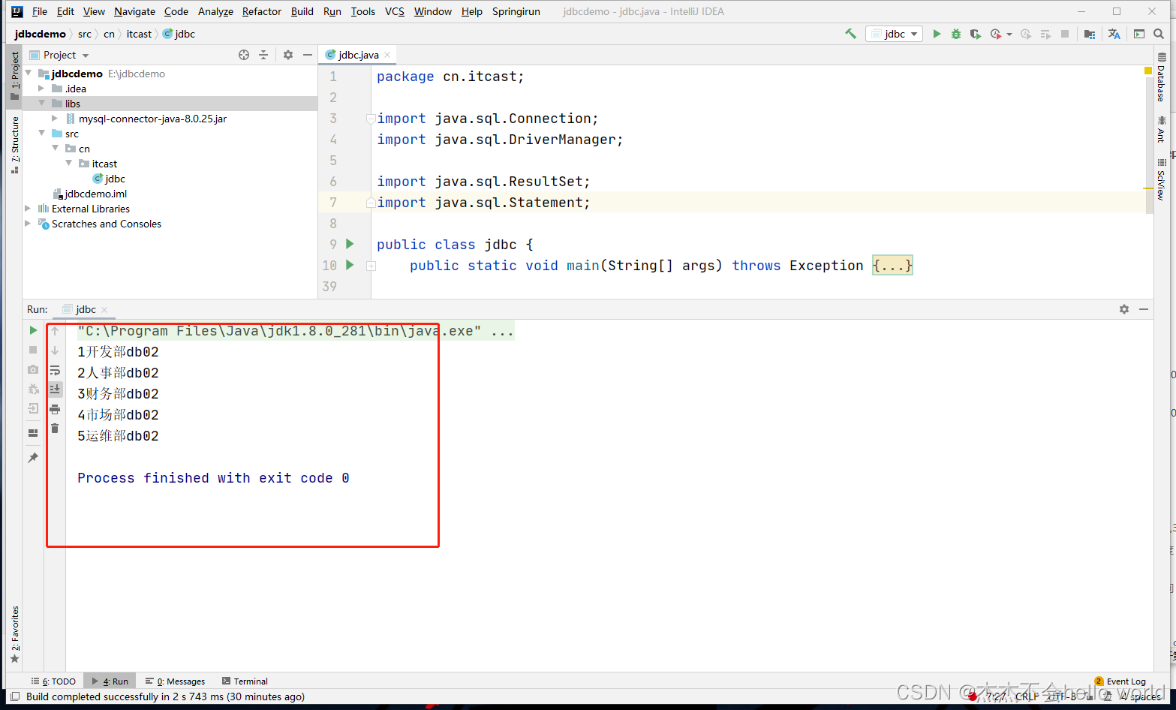Toggle the 1: Project tool window stripe
The height and width of the screenshot is (710, 1176).
(x=14, y=75)
